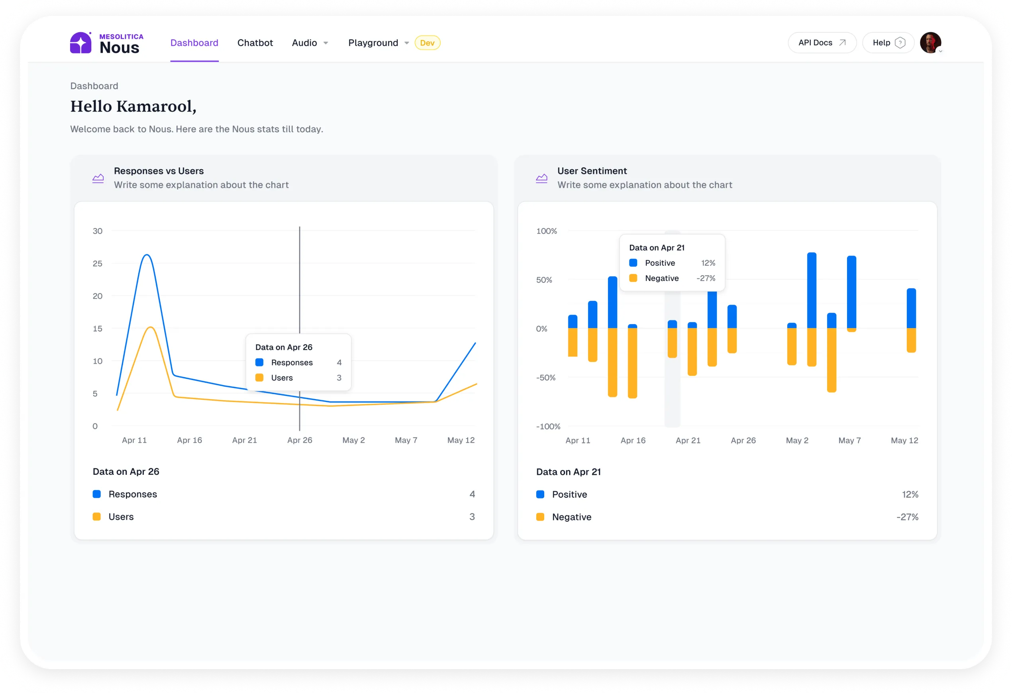Click the tallest blue bar near May 2

[x=811, y=290]
